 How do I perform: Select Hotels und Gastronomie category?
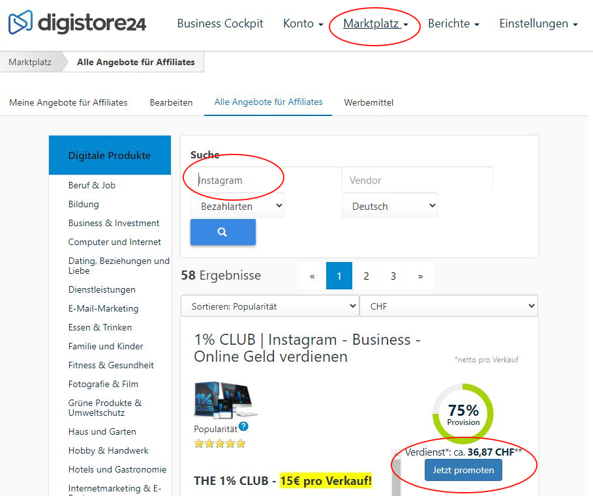(117, 469)
